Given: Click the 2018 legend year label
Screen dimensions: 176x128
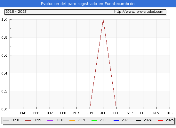Looking at the screenshot, I should (15, 120).
